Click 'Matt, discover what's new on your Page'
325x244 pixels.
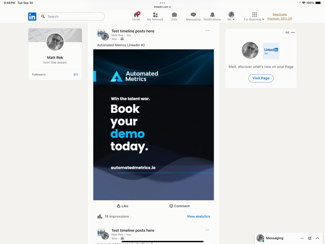point(261,67)
